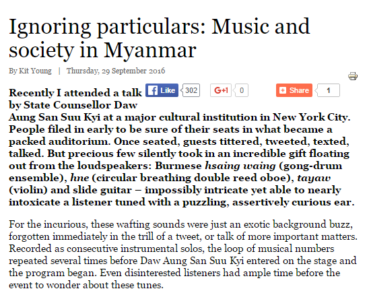
Task: Click the orange Share button
Action: [x=294, y=90]
